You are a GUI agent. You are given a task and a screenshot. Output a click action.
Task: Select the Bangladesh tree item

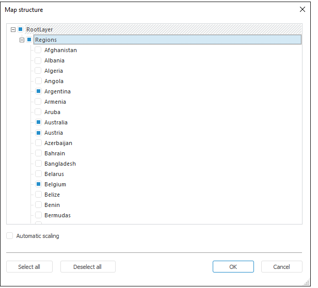click(x=60, y=164)
